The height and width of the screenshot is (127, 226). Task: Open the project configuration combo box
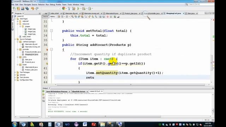(50, 8)
